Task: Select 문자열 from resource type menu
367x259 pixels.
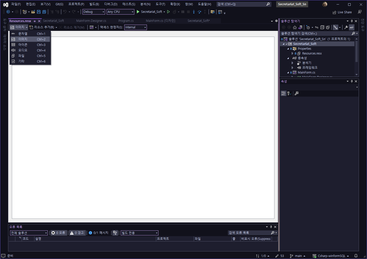Action: [30, 34]
